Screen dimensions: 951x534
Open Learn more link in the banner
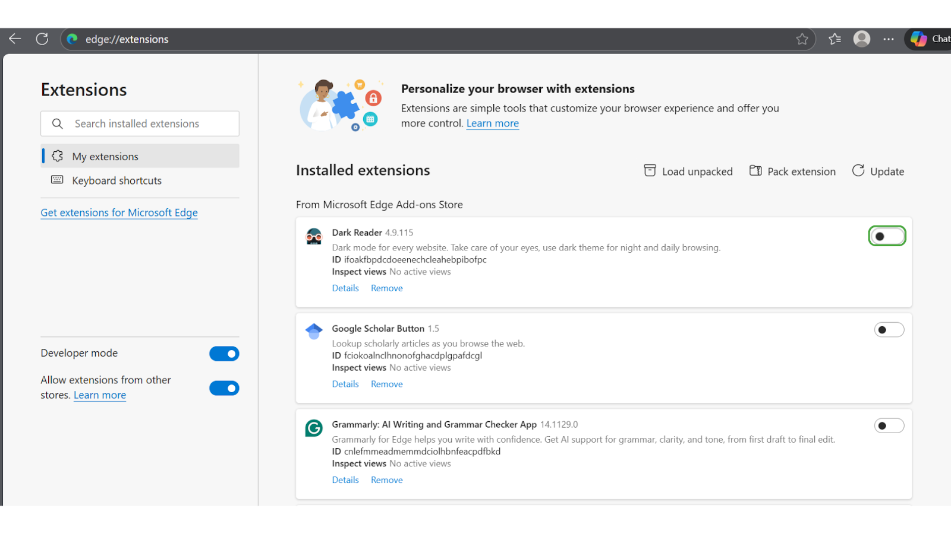coord(493,123)
